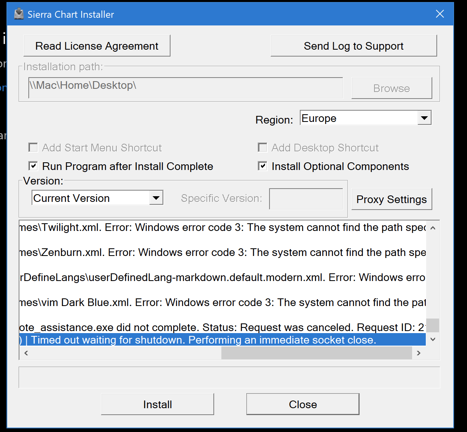Click the log scroll-left arrow

click(x=26, y=353)
